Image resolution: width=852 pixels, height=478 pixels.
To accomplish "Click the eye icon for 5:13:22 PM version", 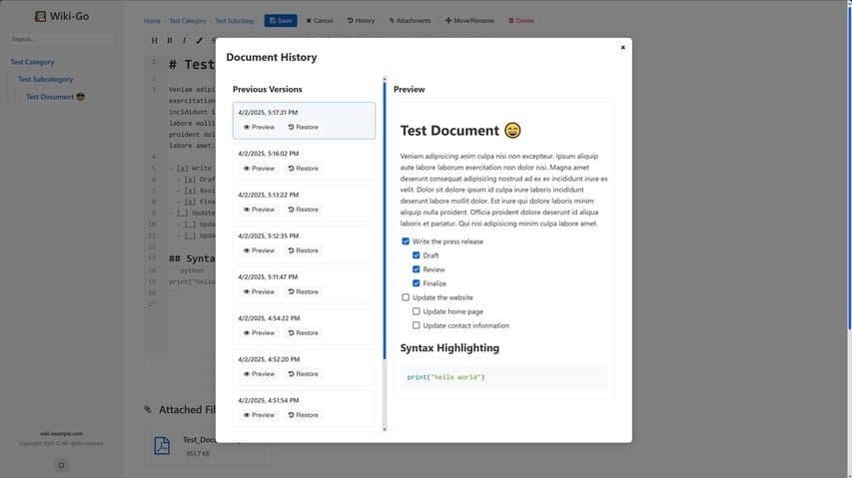I will 247,210.
